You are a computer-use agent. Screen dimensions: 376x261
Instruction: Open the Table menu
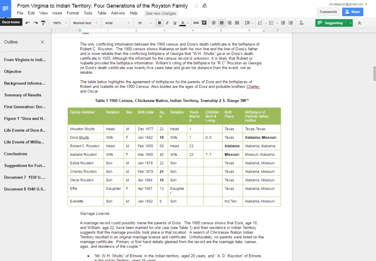click(102, 13)
